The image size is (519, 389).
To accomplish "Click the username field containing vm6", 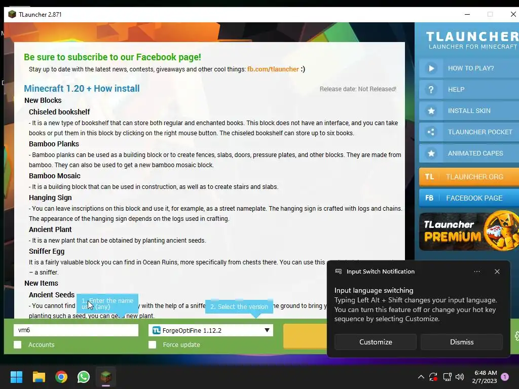I will pos(76,330).
